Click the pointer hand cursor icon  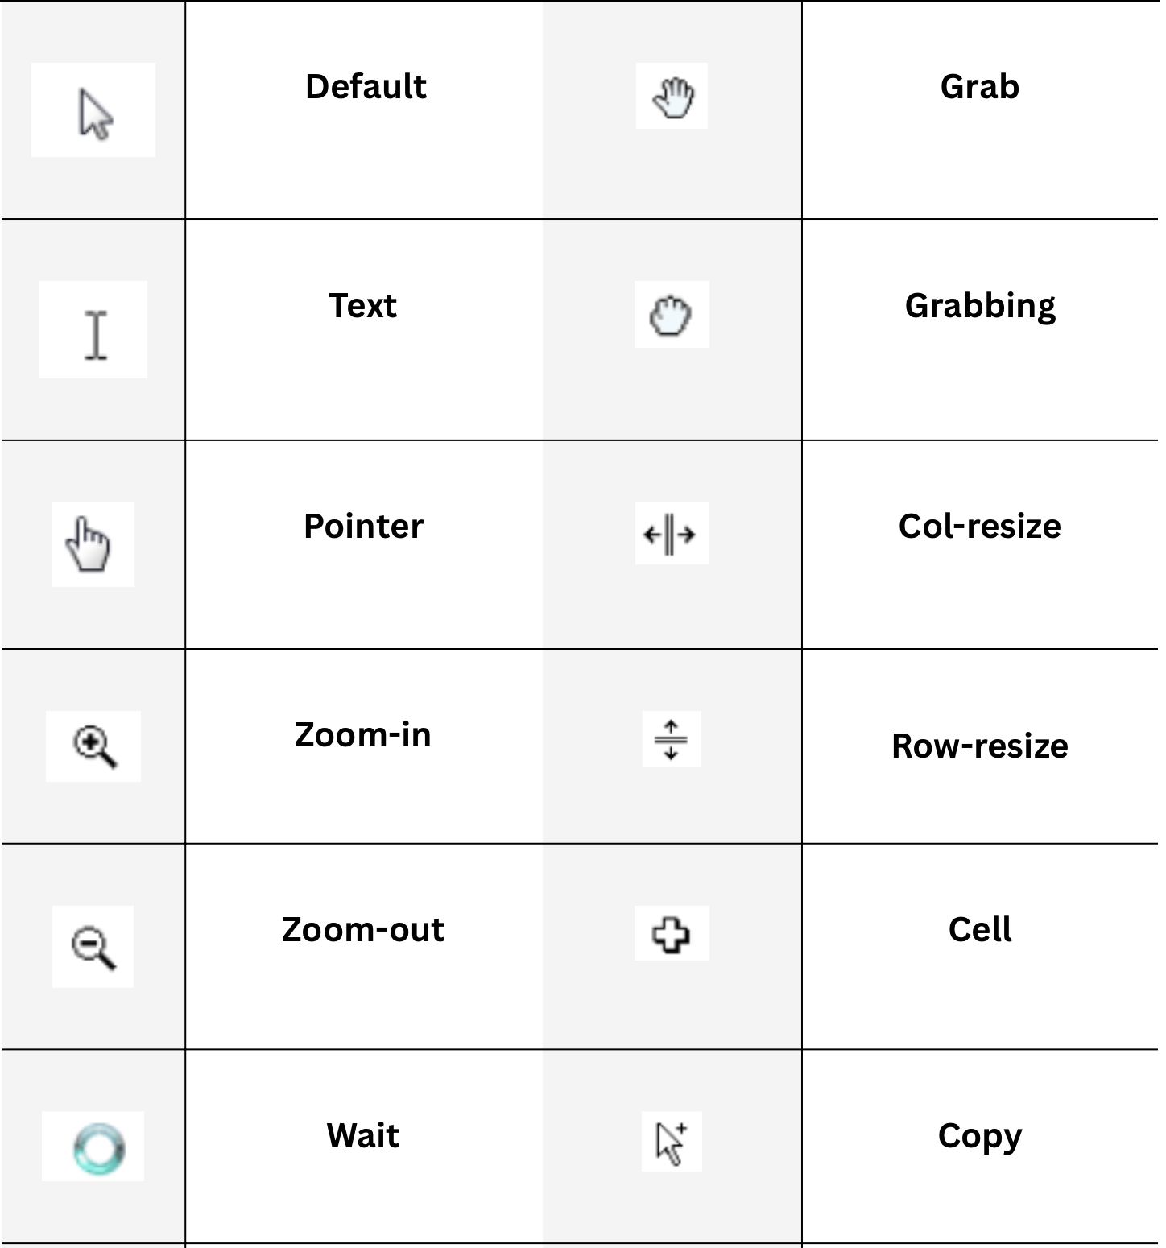(89, 545)
